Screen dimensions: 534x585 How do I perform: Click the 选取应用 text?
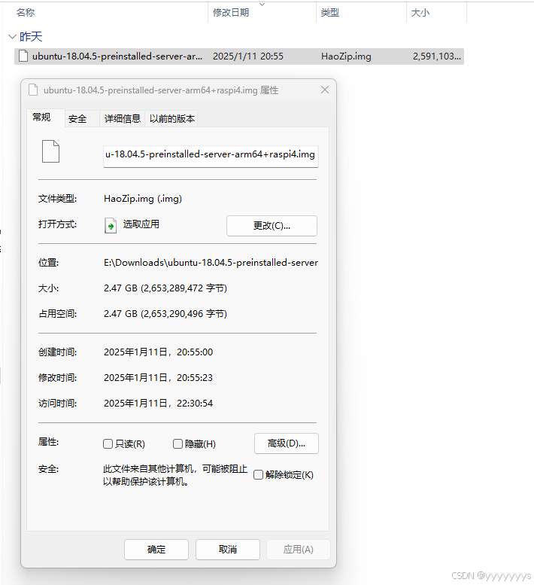(x=141, y=224)
